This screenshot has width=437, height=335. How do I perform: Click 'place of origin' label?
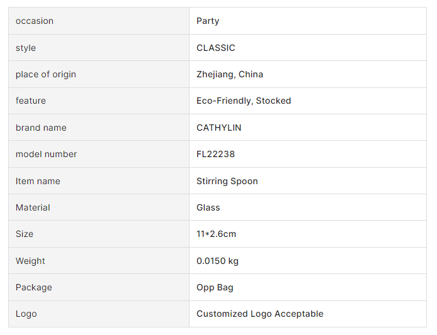(46, 74)
